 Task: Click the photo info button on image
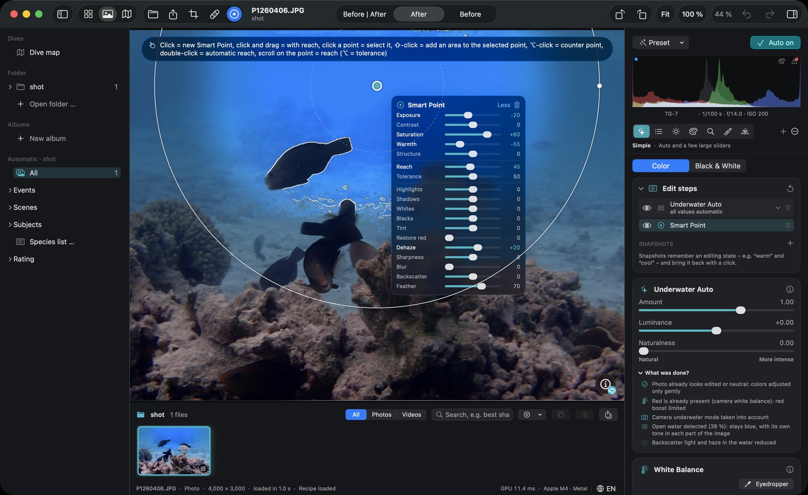pyautogui.click(x=605, y=384)
